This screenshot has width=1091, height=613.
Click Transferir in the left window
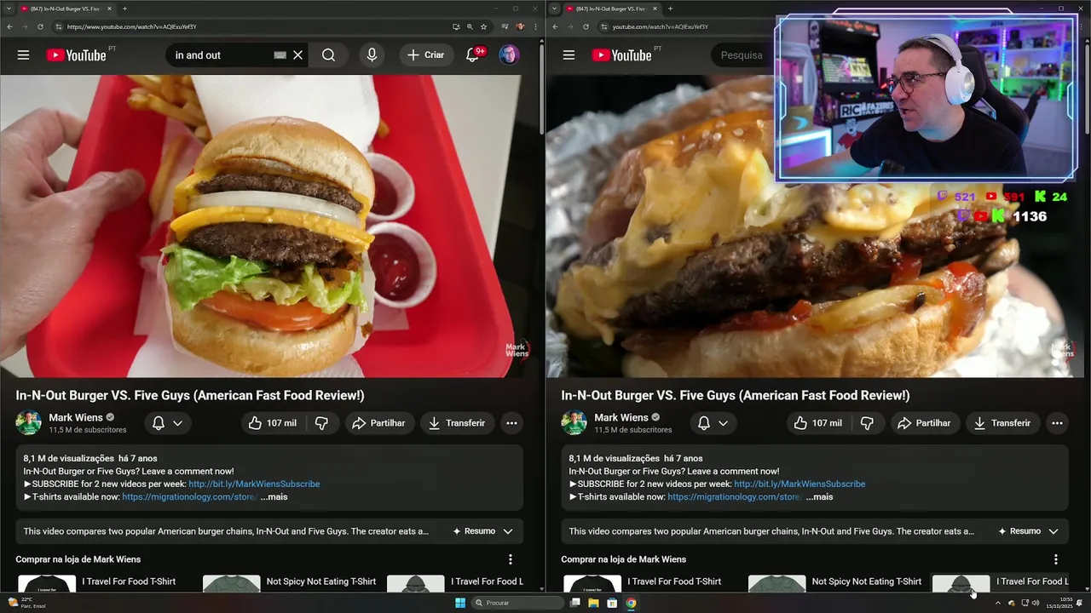pyautogui.click(x=456, y=423)
